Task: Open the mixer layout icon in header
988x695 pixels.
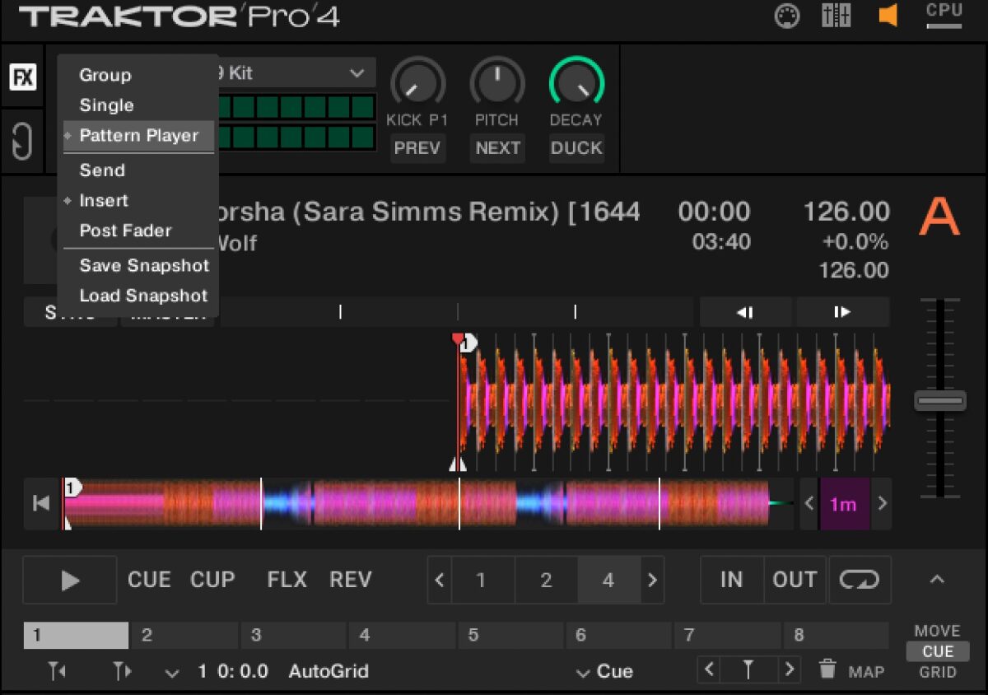Action: tap(837, 16)
